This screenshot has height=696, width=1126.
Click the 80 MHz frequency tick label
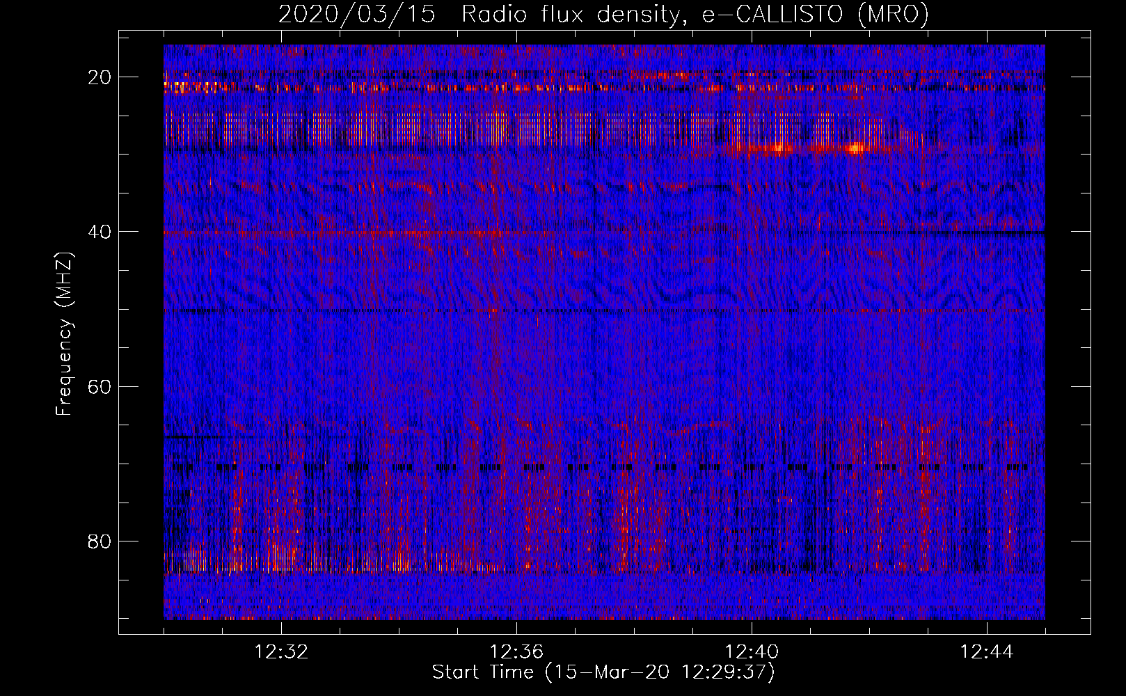pos(100,541)
